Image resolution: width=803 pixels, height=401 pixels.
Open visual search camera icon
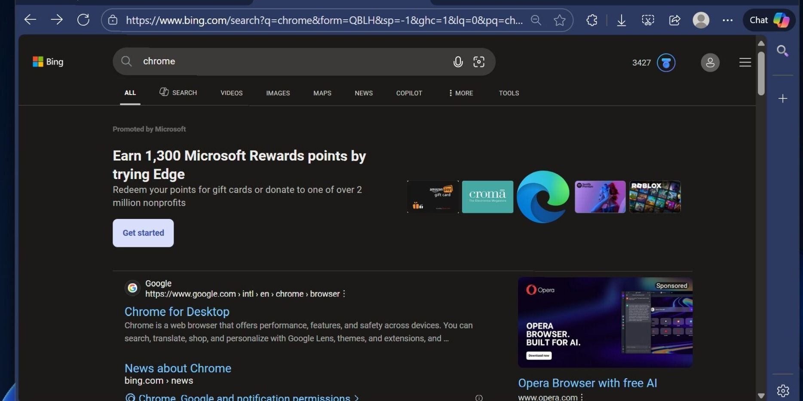[x=479, y=62]
